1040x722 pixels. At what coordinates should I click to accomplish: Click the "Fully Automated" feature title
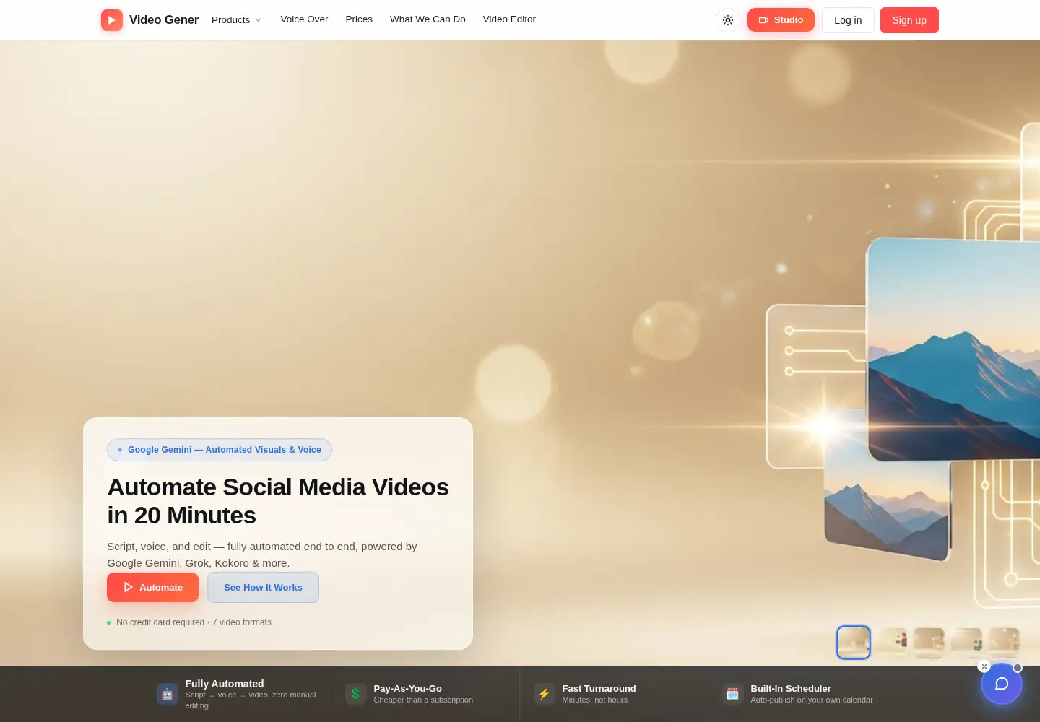tap(225, 684)
